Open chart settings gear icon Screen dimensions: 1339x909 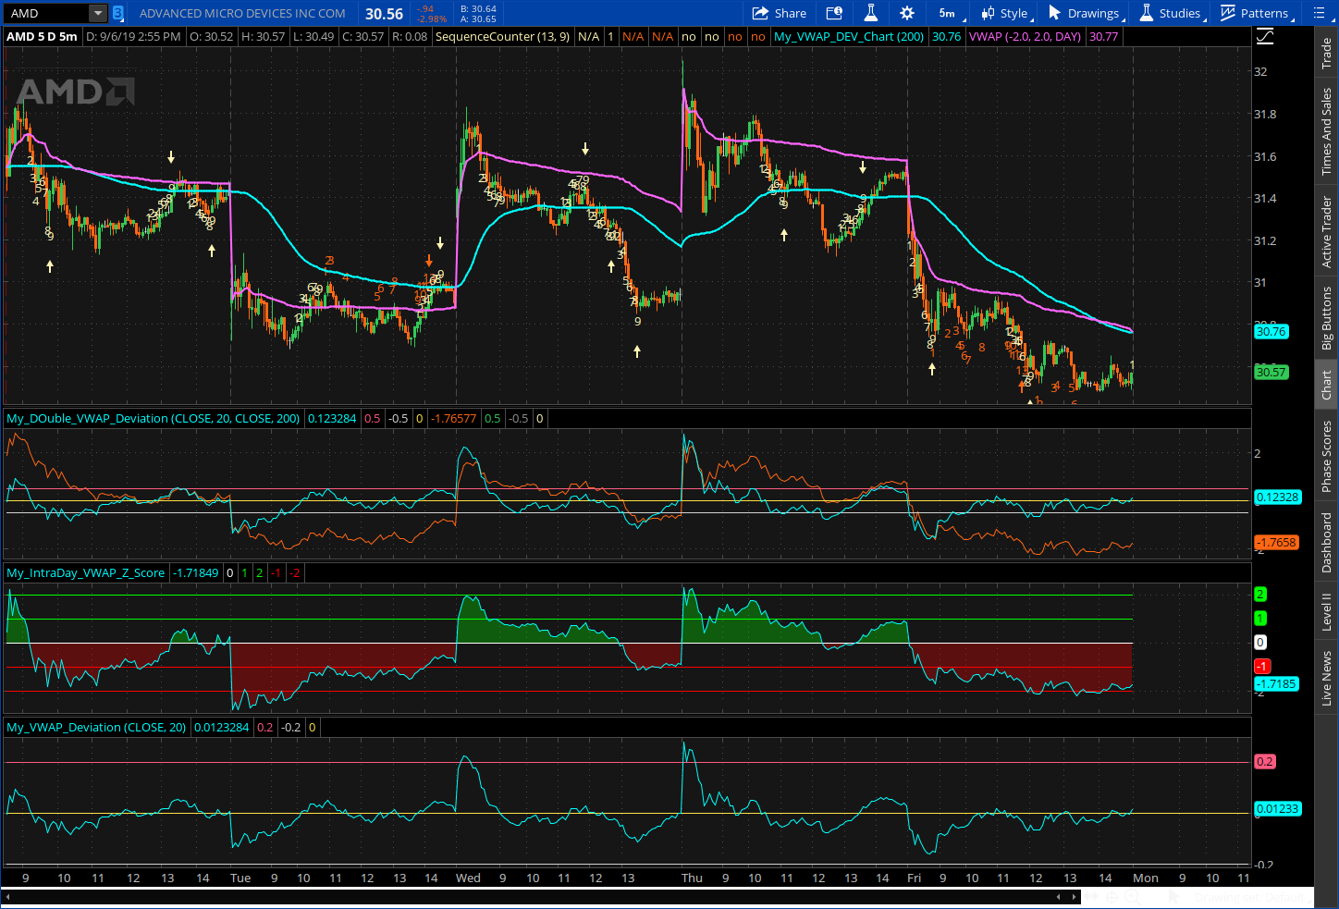point(907,13)
